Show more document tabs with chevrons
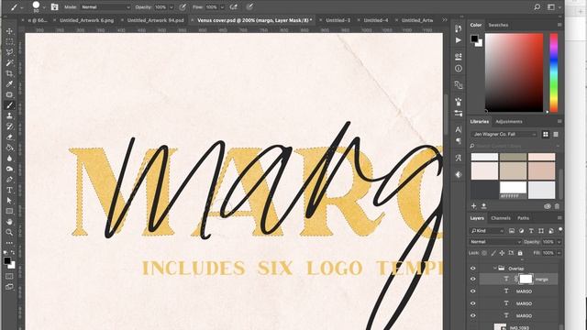This screenshot has height=330, width=587. coord(445,20)
